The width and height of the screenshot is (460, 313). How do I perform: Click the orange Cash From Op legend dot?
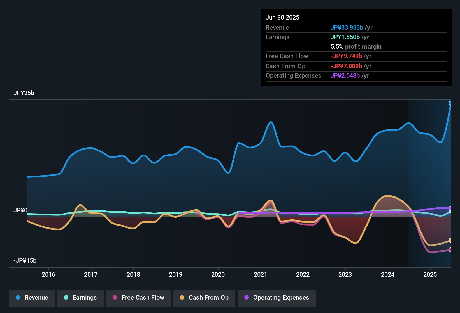182,298
